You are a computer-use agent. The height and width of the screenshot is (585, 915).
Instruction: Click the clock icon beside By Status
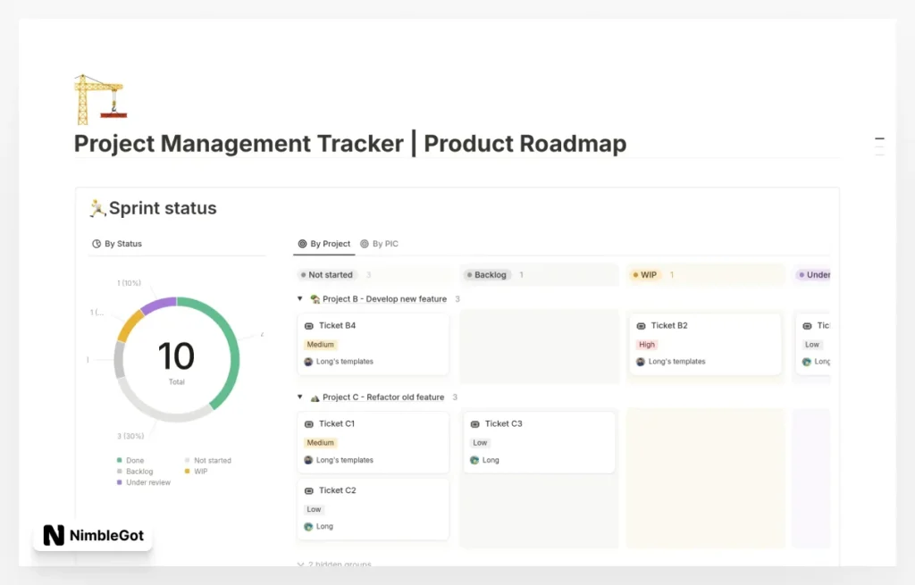pos(98,243)
